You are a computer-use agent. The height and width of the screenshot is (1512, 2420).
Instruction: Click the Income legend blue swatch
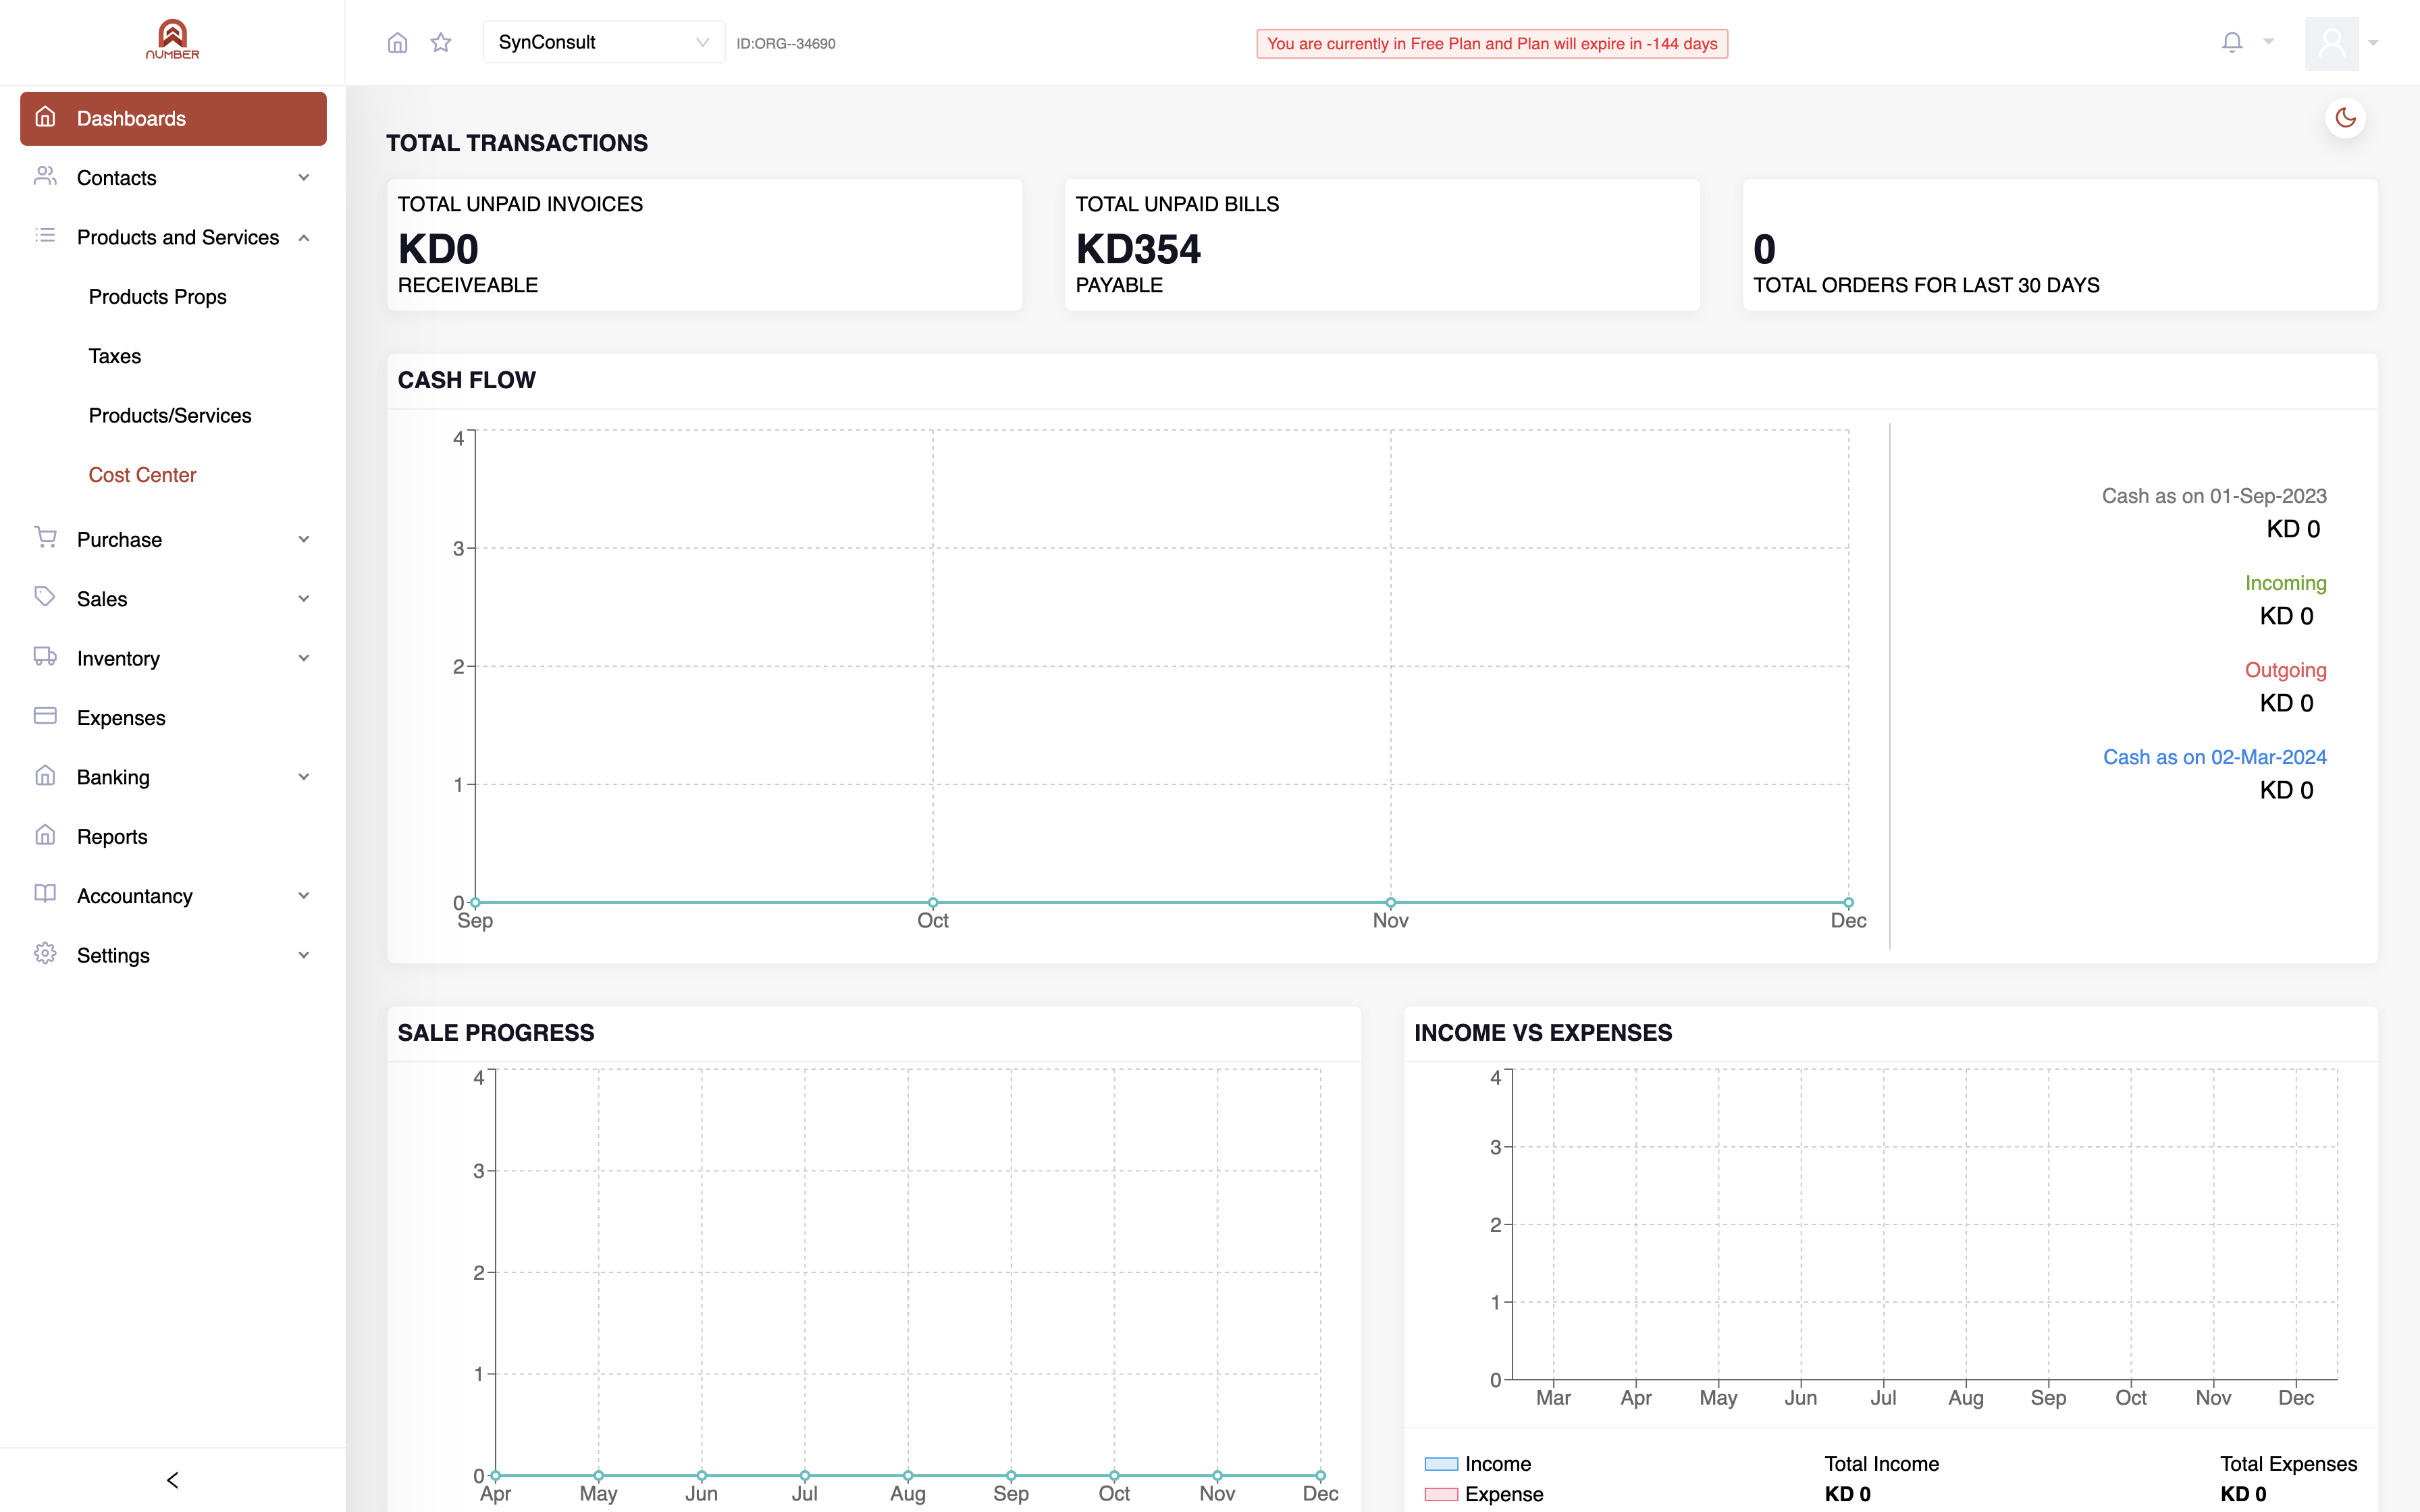[x=1441, y=1464]
